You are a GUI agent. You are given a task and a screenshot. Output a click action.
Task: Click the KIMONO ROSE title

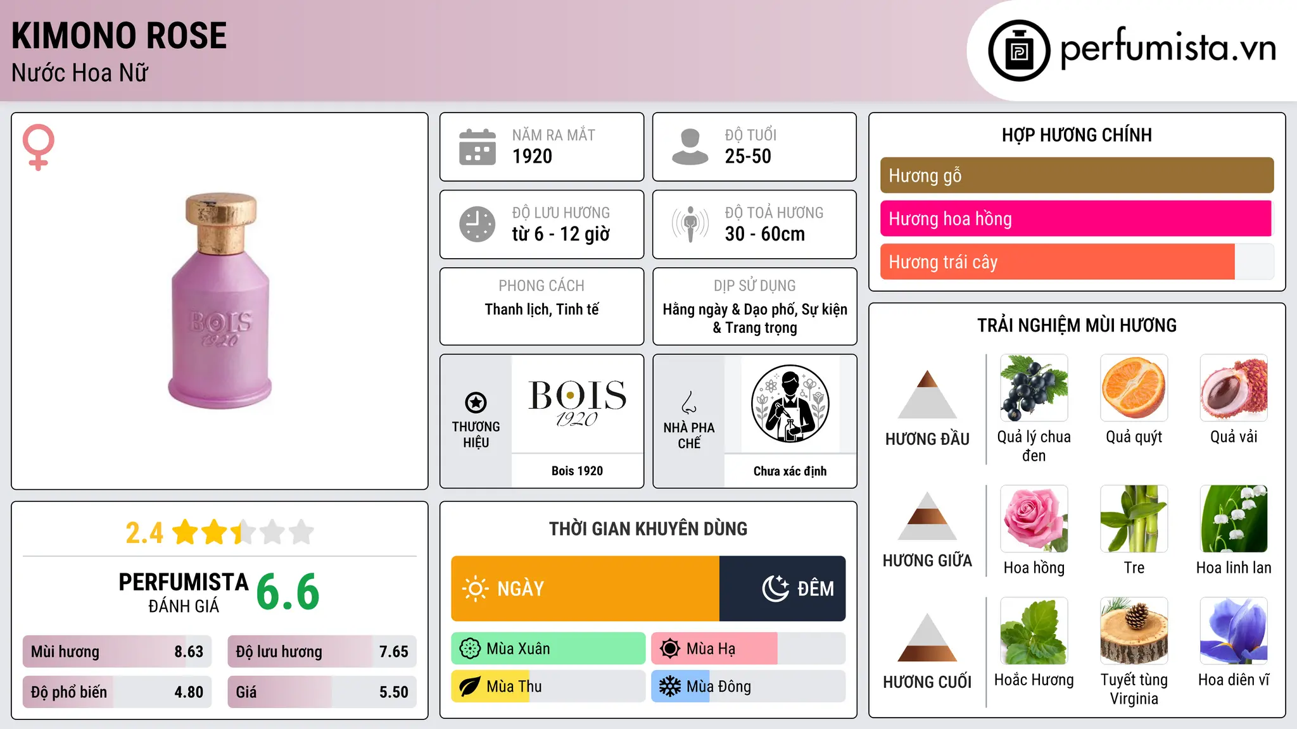pos(119,35)
